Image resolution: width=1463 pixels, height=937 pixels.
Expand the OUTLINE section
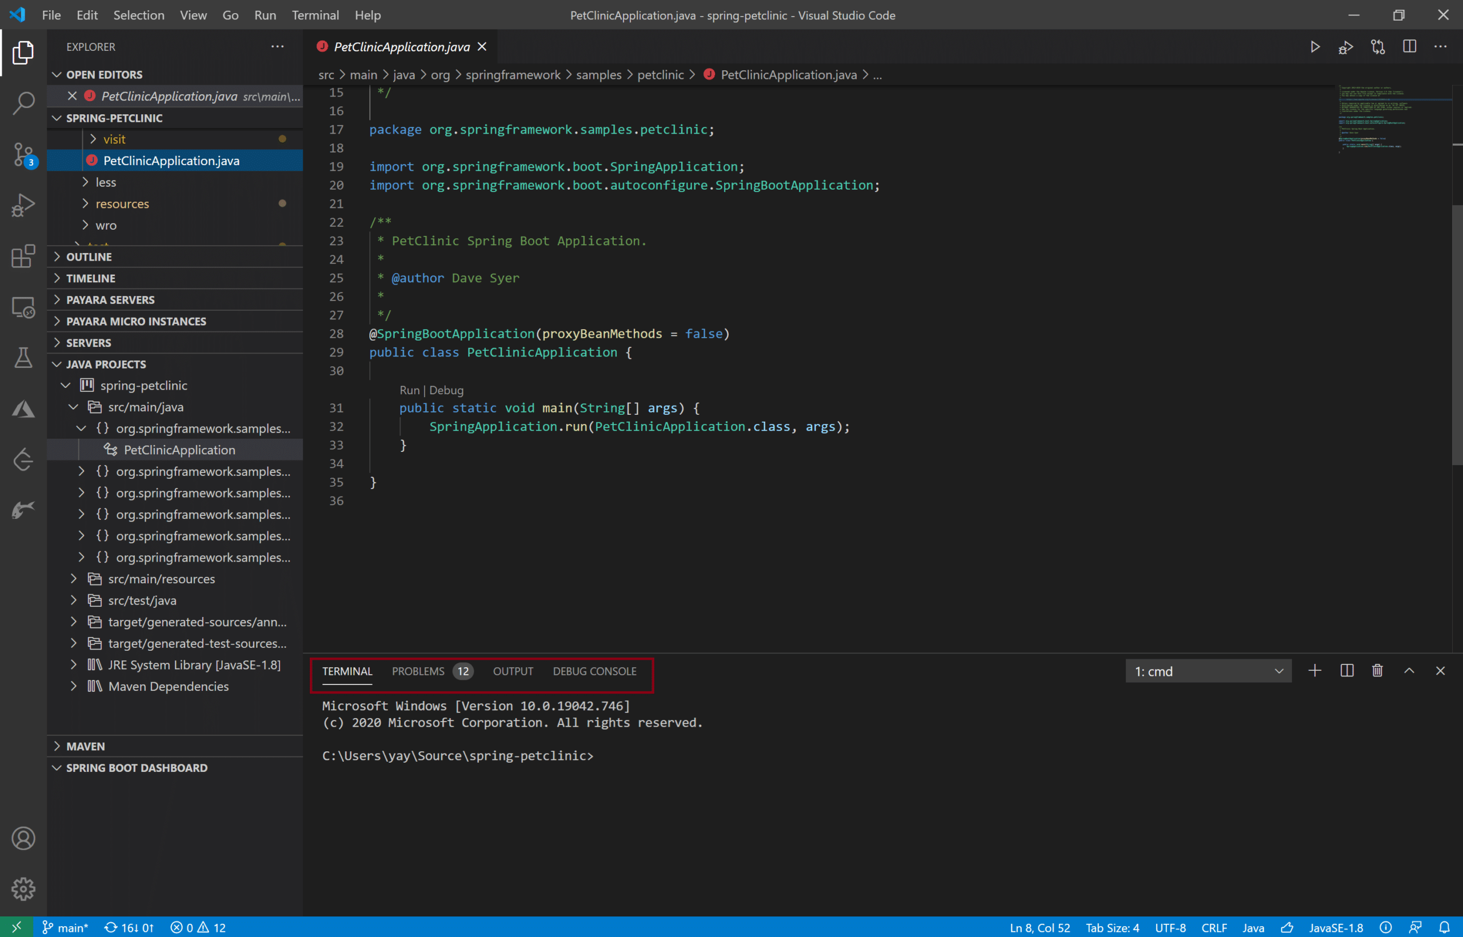pyautogui.click(x=175, y=257)
